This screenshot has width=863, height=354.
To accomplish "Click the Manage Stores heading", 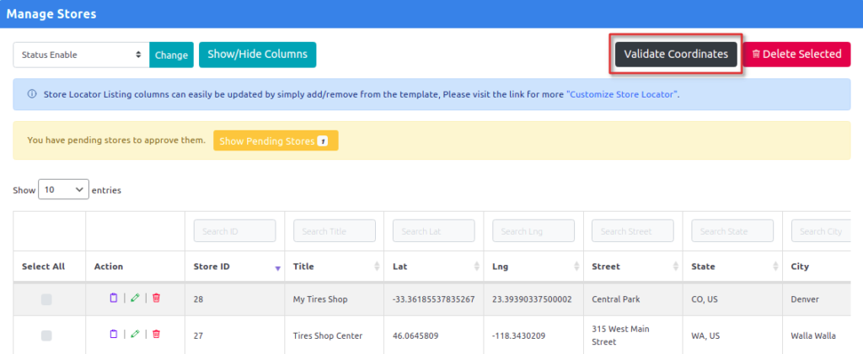I will click(51, 13).
